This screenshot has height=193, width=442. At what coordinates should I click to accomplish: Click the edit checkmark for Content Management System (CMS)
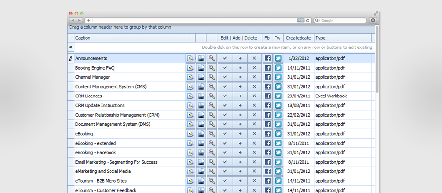coord(225,87)
